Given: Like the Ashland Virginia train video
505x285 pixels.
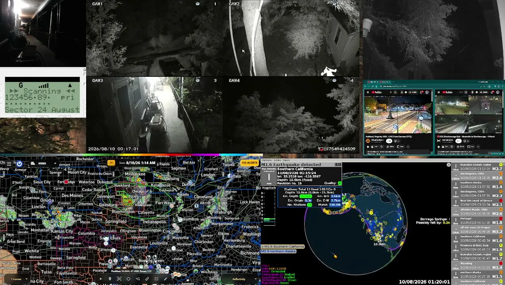Looking at the screenshot, I should [374, 146].
